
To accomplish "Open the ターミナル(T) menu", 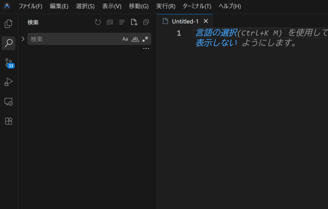I will [x=197, y=6].
